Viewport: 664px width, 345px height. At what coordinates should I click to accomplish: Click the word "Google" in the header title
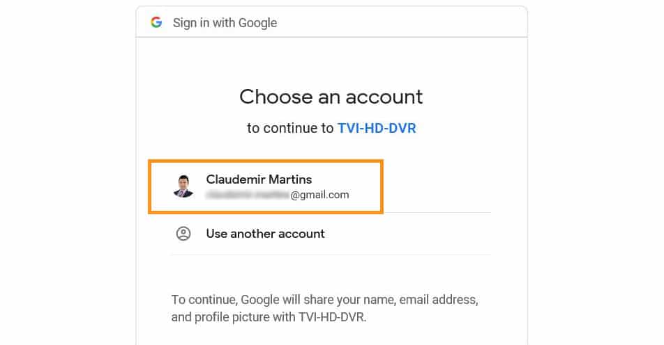[257, 23]
